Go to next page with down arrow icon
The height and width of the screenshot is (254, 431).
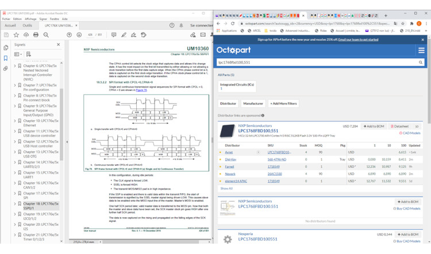(x=79, y=35)
